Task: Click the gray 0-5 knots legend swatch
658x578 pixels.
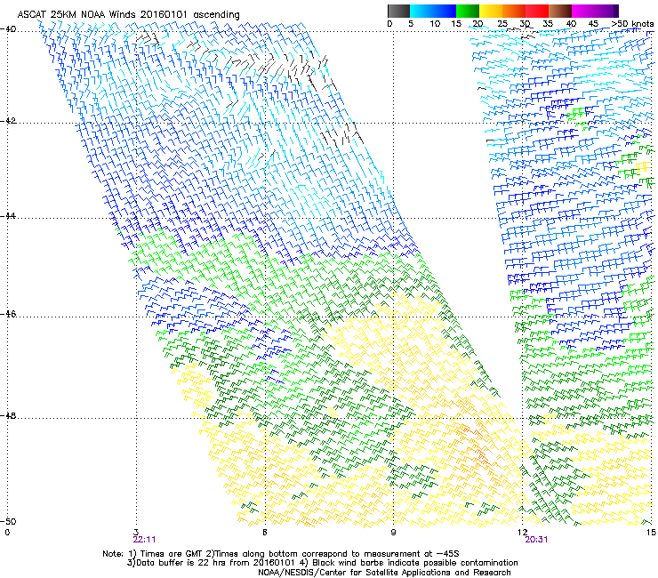Action: pyautogui.click(x=398, y=11)
